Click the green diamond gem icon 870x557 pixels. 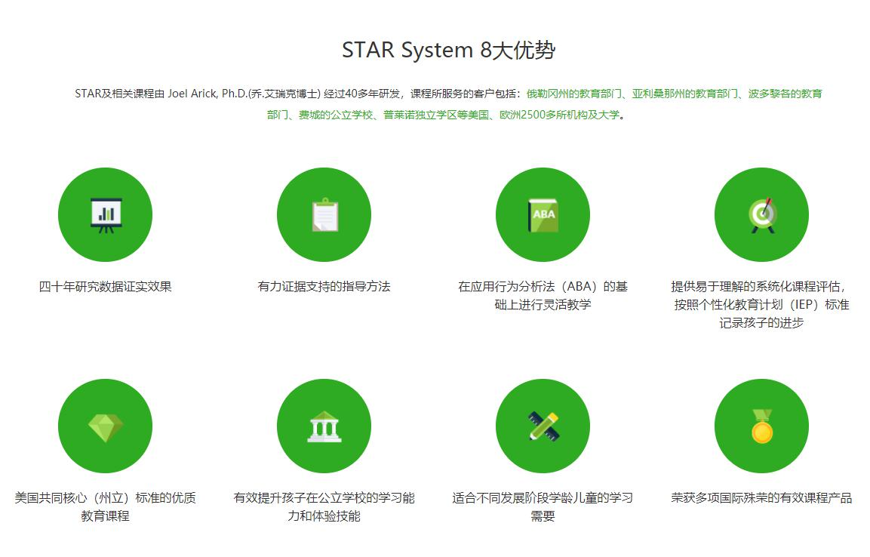(x=106, y=426)
